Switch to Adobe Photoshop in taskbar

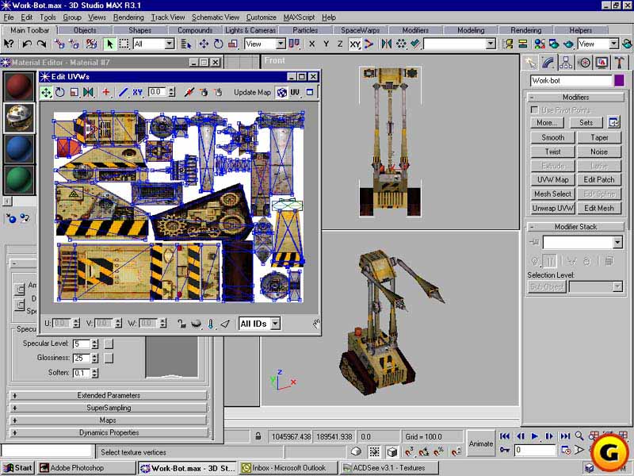86,468
